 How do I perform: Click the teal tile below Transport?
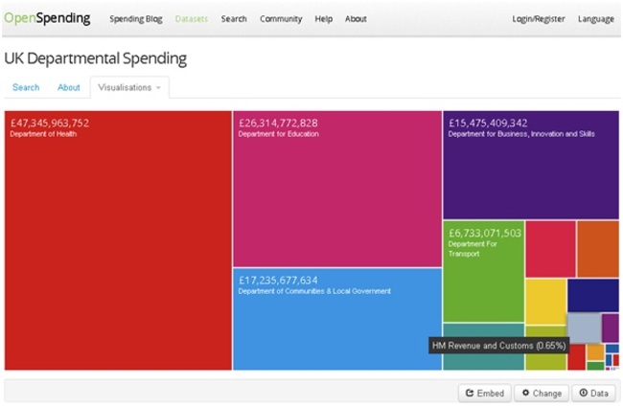[x=483, y=347]
